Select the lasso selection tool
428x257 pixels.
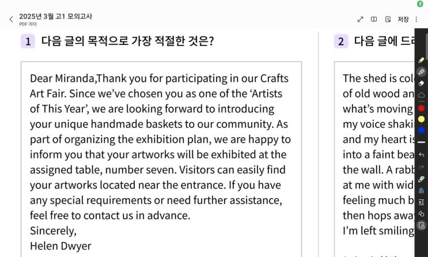pos(421,96)
